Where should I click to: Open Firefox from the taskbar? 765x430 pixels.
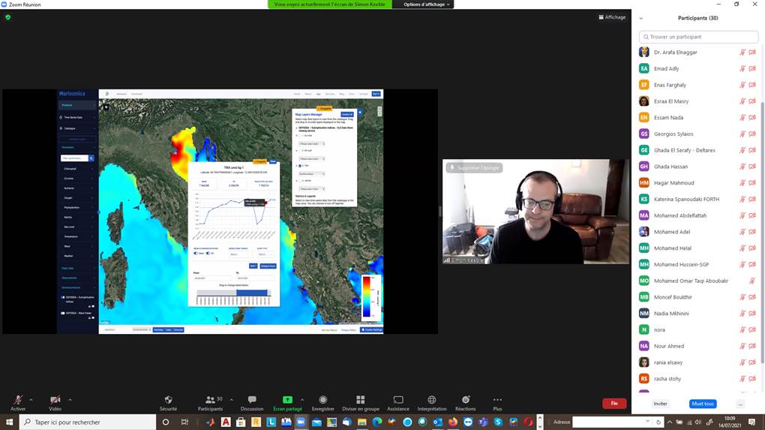pos(453,422)
